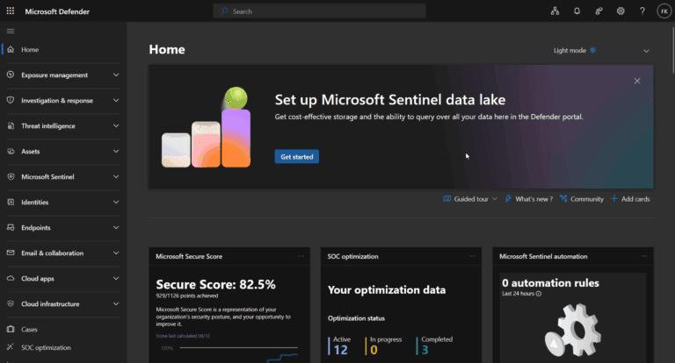Expand Assets section chevron
The height and width of the screenshot is (363, 675).
116,151
